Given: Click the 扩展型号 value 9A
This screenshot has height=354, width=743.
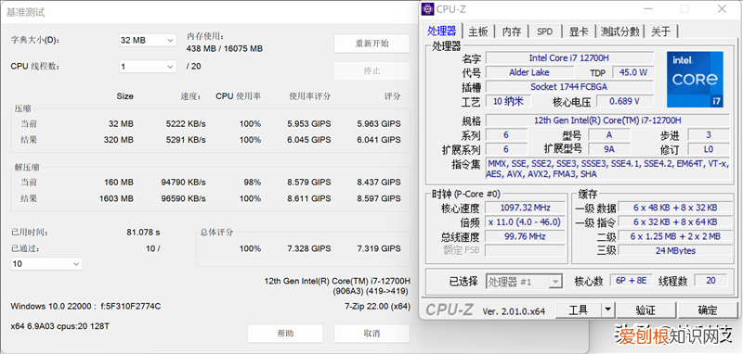Looking at the screenshot, I should (609, 149).
